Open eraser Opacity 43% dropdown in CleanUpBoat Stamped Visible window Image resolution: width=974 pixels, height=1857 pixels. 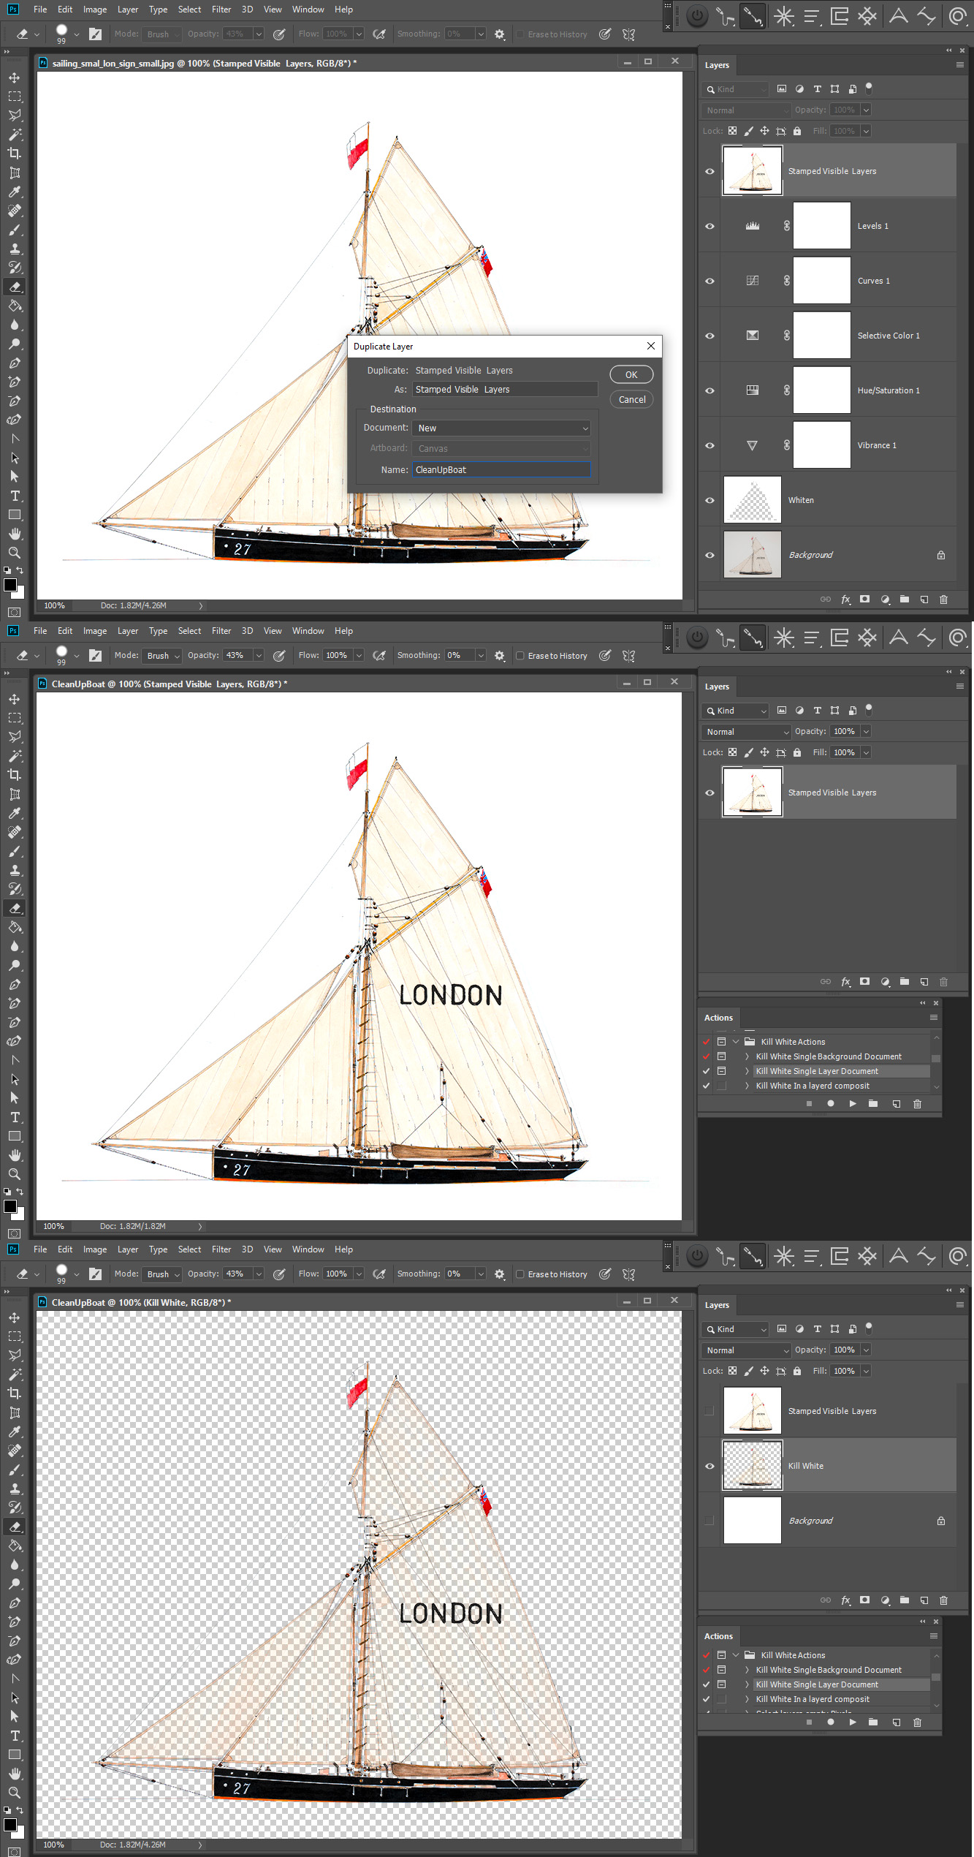(x=258, y=656)
